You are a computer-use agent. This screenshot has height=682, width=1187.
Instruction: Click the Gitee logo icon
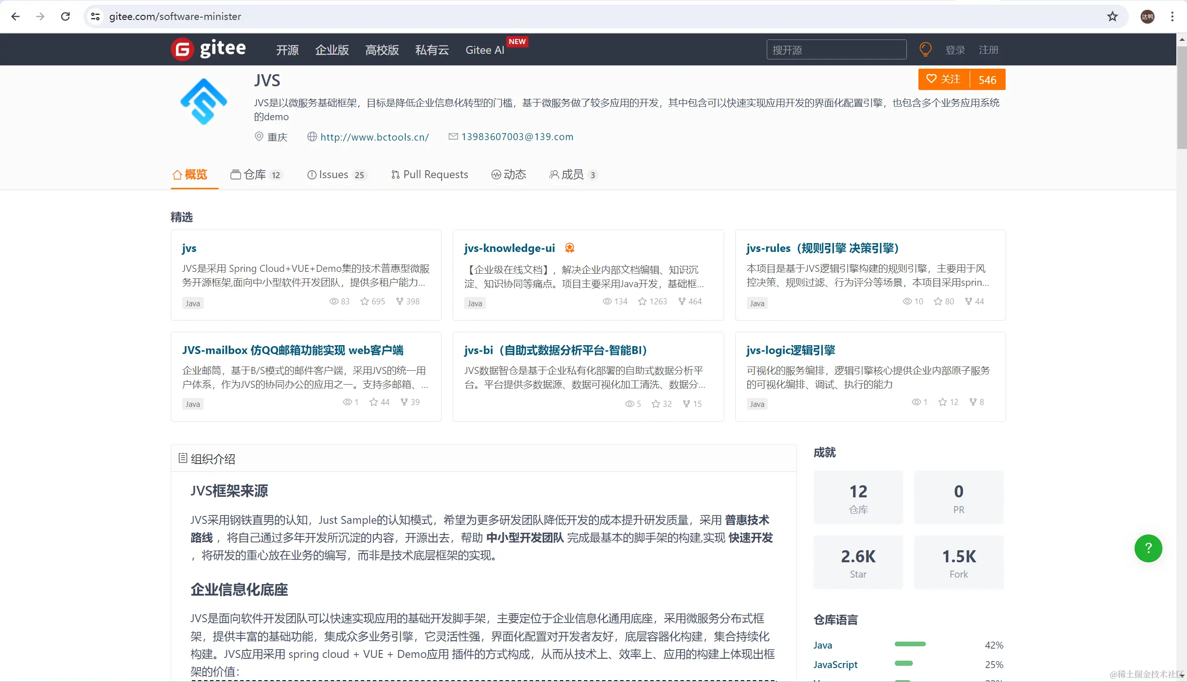(182, 49)
